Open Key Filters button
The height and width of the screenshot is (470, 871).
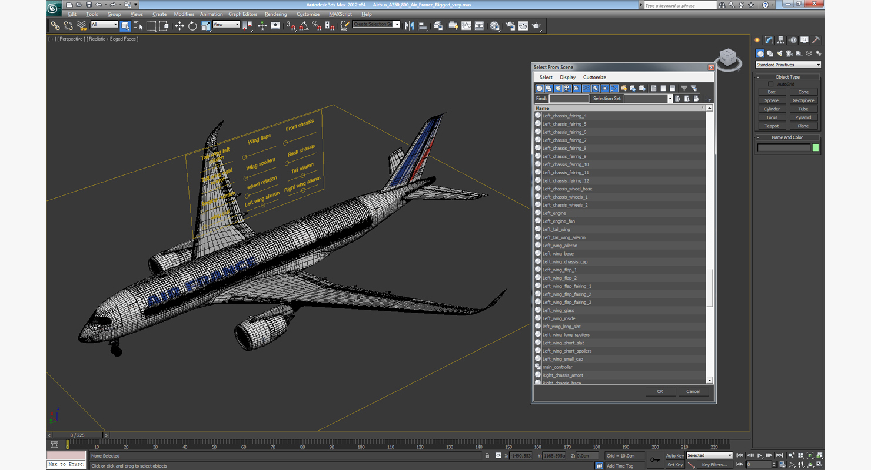(x=714, y=465)
